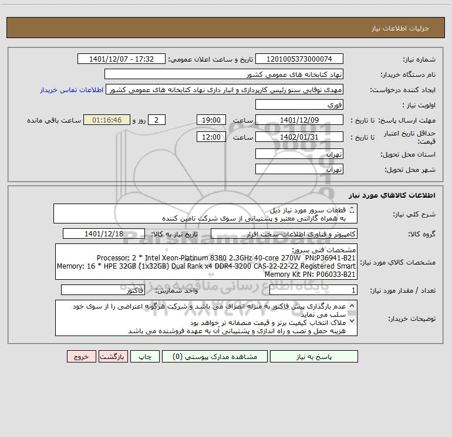Click the buyer name field نهاد کتابخانه های عمومی کشور
The image size is (452, 437).
click(x=224, y=74)
